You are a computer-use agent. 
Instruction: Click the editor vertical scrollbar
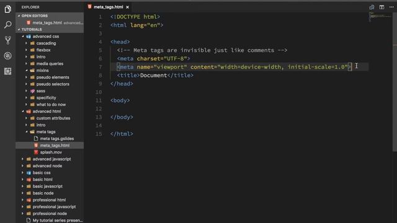[x=395, y=82]
